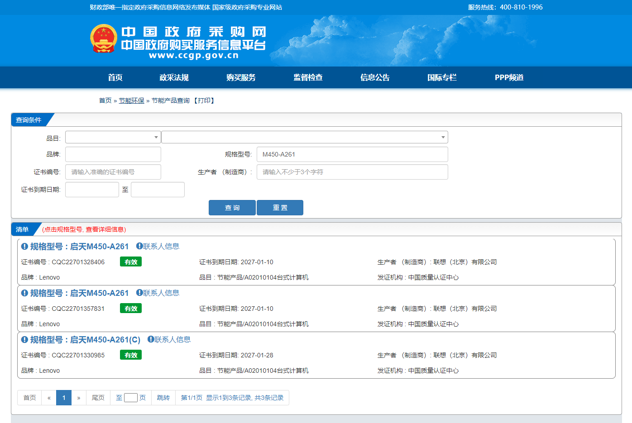Click 查询条件 panel header tab
The width and height of the screenshot is (632, 423).
(x=29, y=120)
